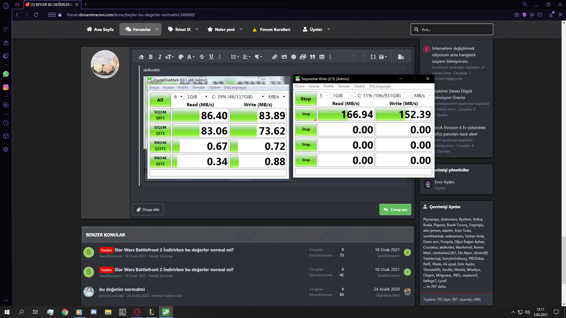Click the browser address bar URL
Screen dimensions: 566x318
(131, 15)
